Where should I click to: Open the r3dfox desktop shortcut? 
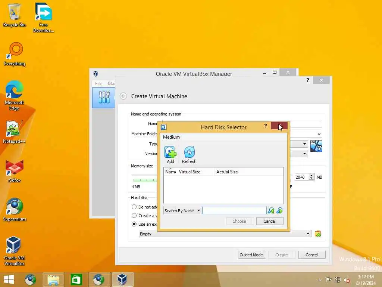[x=15, y=171]
